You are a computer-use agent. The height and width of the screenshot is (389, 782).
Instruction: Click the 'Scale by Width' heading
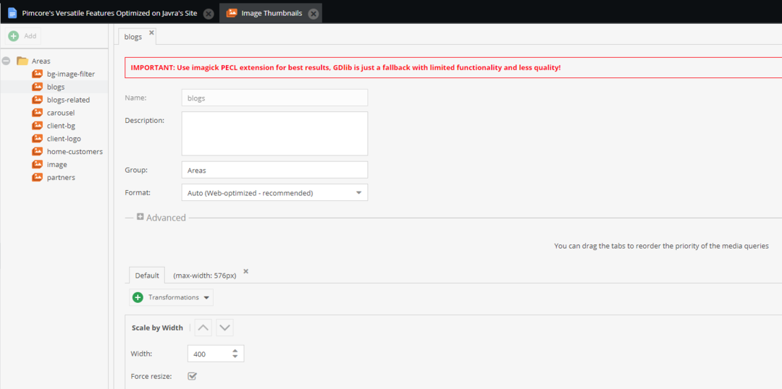(157, 328)
